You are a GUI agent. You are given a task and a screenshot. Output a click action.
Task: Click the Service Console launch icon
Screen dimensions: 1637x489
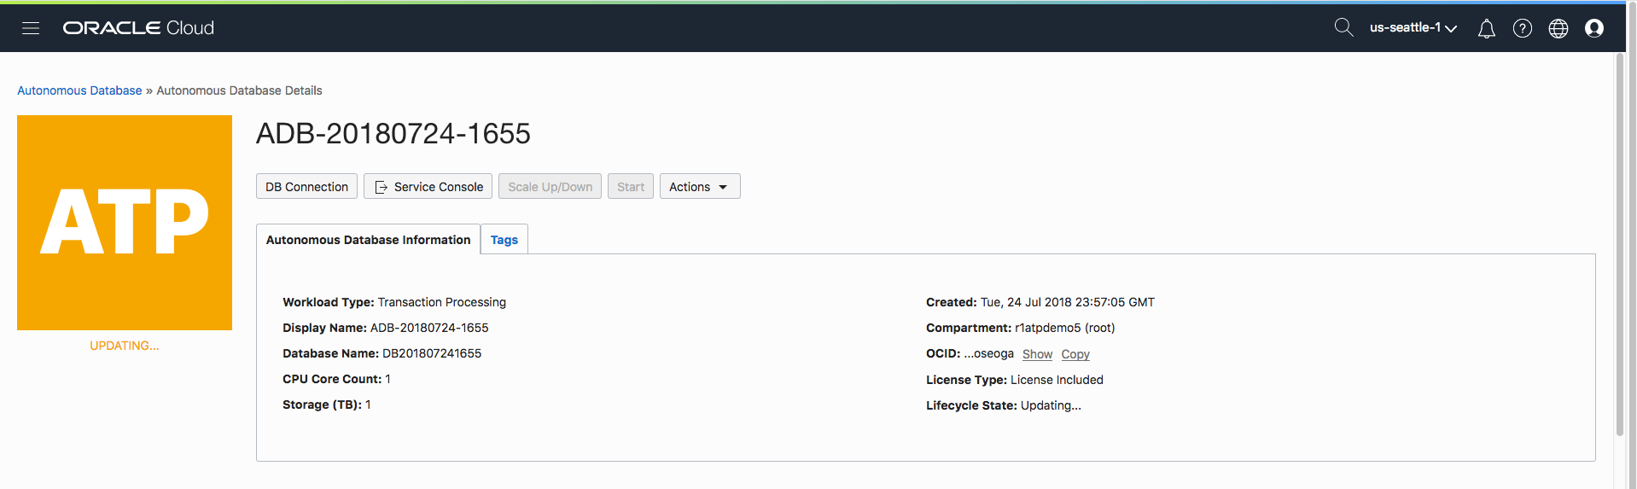pyautogui.click(x=382, y=187)
